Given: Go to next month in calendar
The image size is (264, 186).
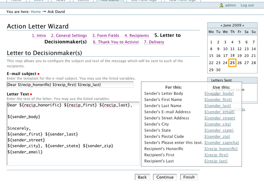Looking at the screenshot, I should tap(243, 25).
